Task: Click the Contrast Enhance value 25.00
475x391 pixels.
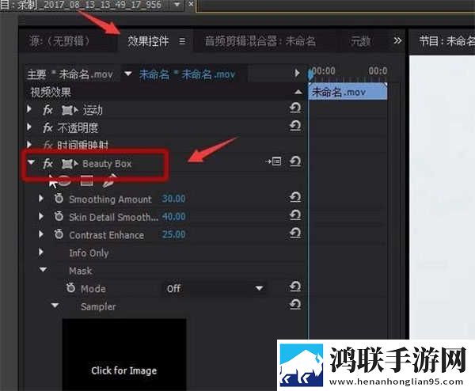Action: pos(173,234)
